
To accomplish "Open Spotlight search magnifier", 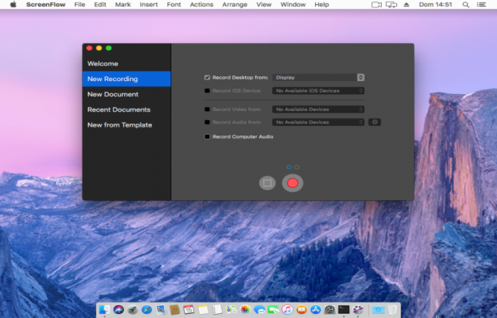I will 465,5.
